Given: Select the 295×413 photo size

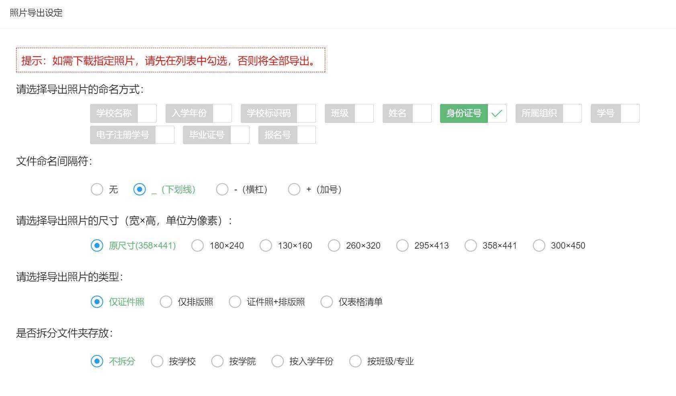Looking at the screenshot, I should click(x=402, y=245).
